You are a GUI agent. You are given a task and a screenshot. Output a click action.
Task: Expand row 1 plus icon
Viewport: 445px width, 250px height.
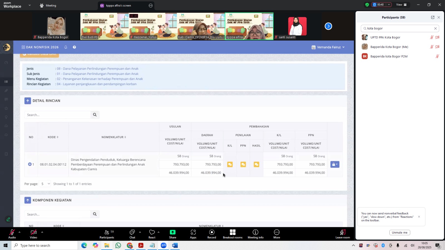[30, 164]
